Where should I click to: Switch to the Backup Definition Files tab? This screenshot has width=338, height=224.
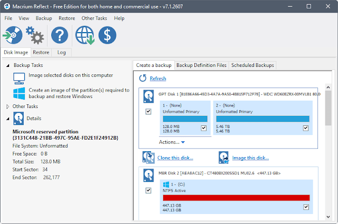[201, 65]
